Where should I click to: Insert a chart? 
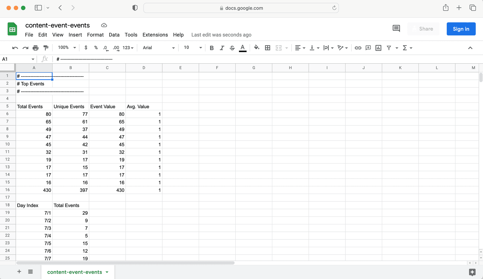(378, 48)
